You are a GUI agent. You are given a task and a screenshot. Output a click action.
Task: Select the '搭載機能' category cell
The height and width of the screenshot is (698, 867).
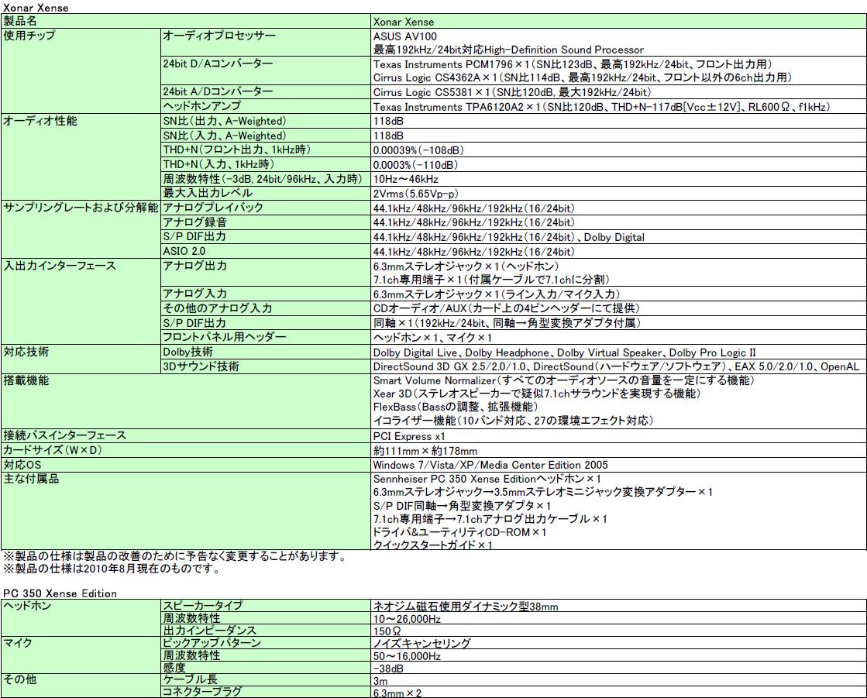tap(186, 401)
